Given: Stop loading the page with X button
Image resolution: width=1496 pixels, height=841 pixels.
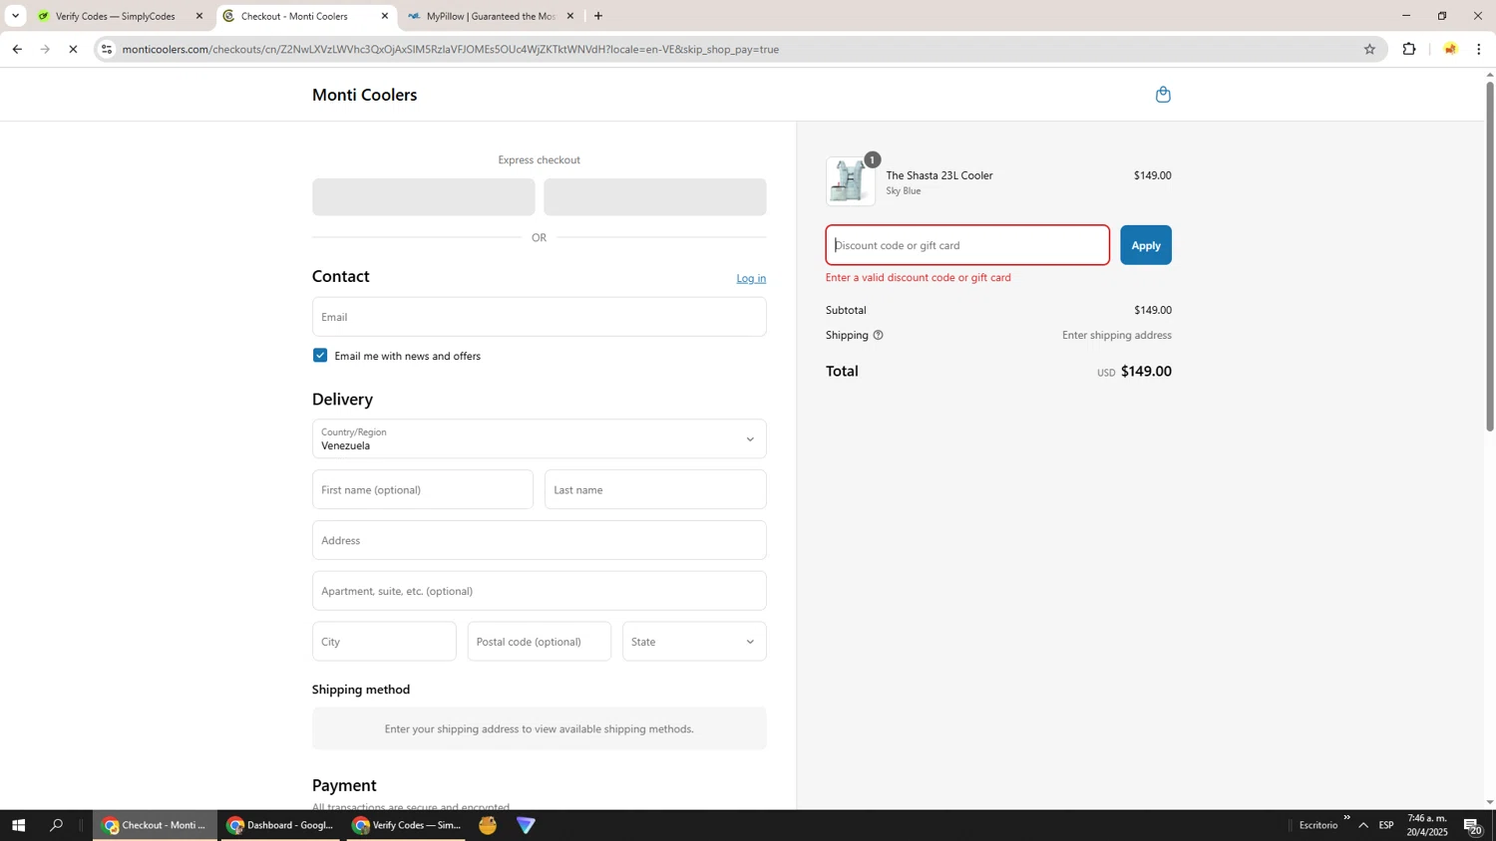Looking at the screenshot, I should [x=73, y=49].
